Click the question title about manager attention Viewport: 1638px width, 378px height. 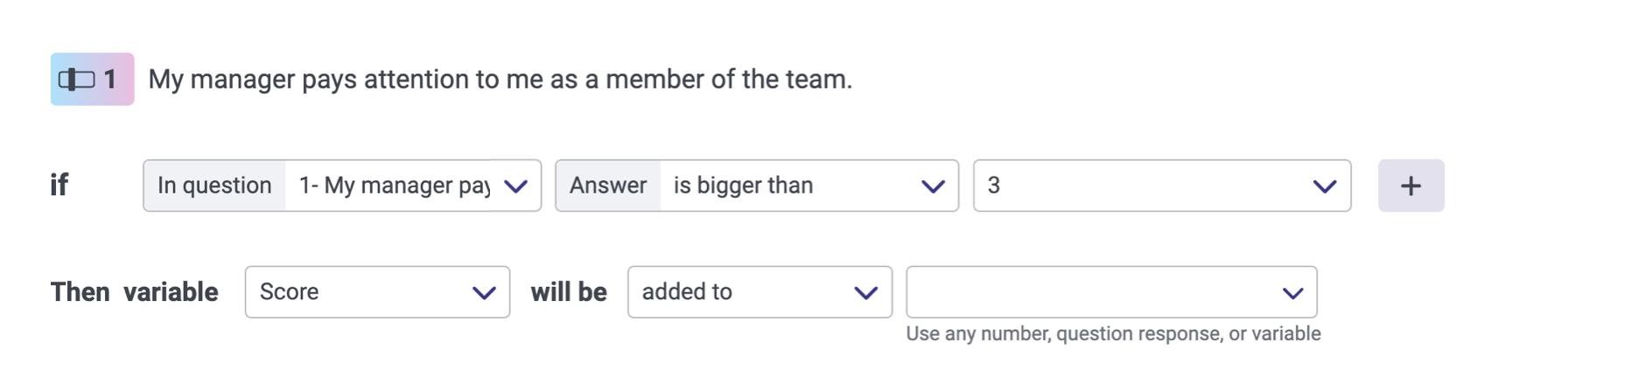pyautogui.click(x=500, y=80)
